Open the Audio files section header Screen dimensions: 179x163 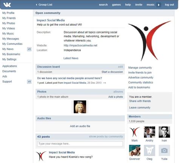(x=80, y=118)
